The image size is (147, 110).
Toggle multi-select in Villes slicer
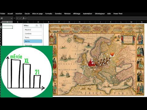pyautogui.click(x=37, y=25)
